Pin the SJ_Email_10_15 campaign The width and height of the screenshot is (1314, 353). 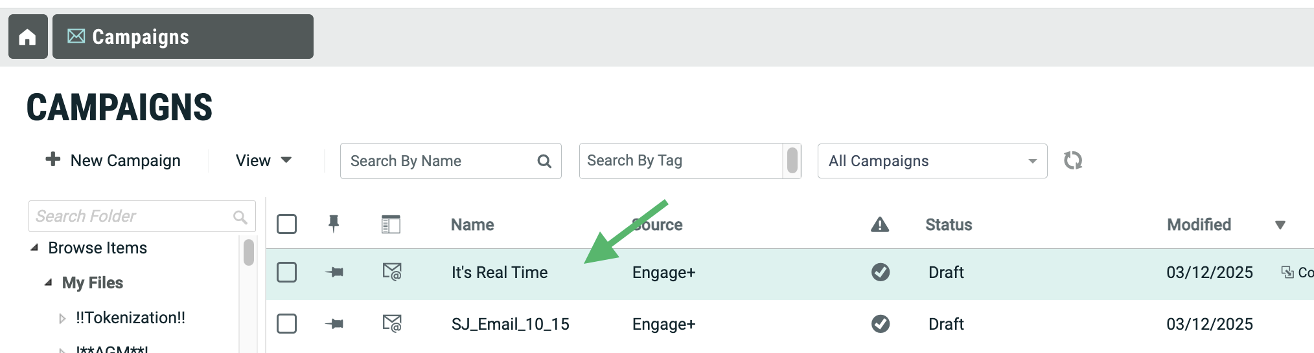(x=334, y=323)
